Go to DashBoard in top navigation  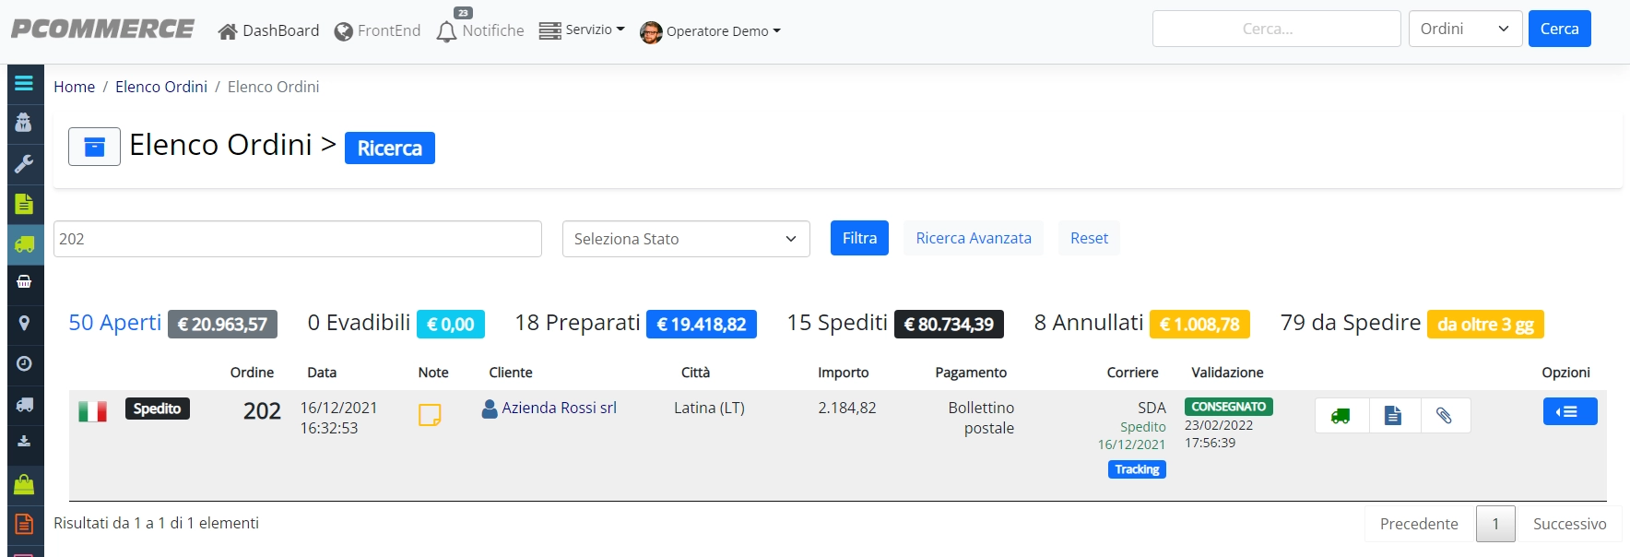click(x=268, y=31)
